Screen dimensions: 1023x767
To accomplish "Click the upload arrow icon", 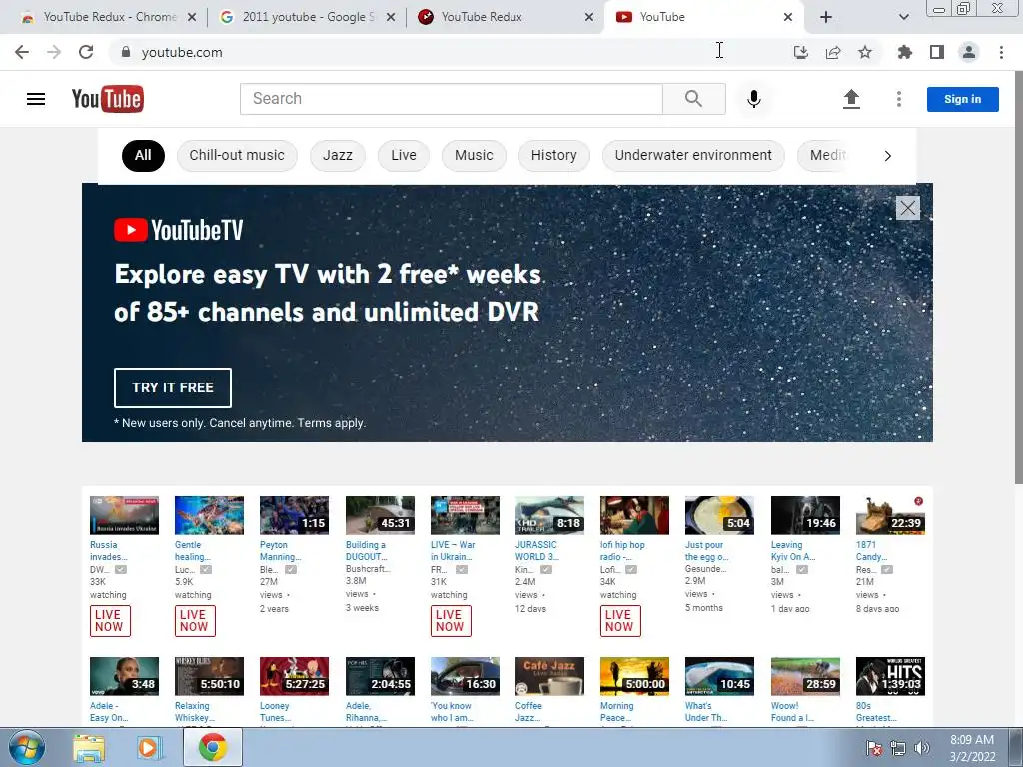I will click(x=851, y=99).
